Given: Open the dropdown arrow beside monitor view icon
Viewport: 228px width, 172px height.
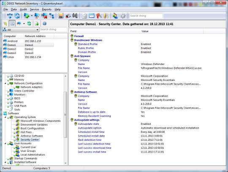Looking at the screenshot, I should click(x=24, y=24).
